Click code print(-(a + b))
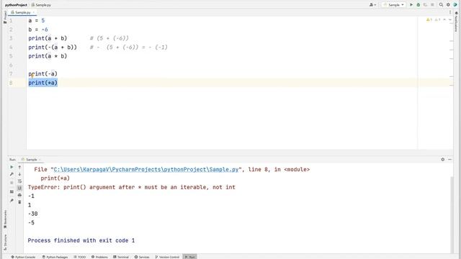461x259 pixels. 53,47
